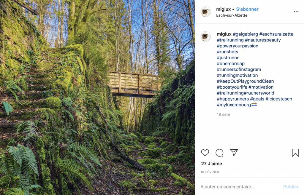Open the three-dot more options menu
Screen dimensions: 304x195
pyautogui.click(x=296, y=12)
